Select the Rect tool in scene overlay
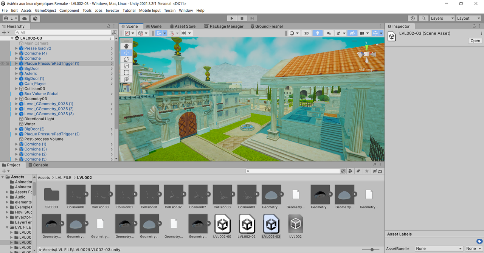 126,72
